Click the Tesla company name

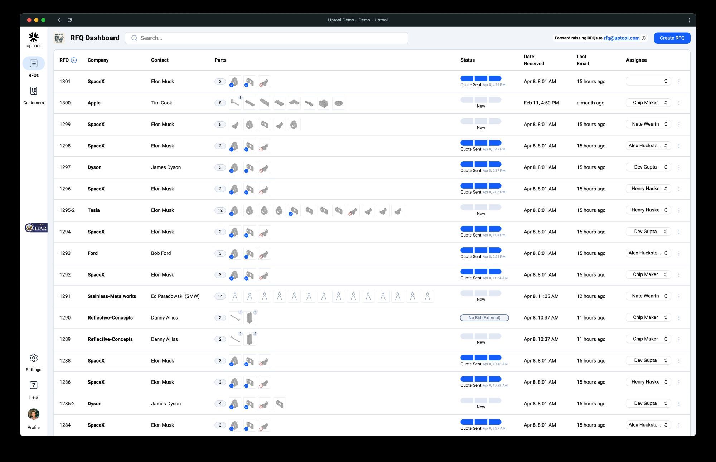pos(94,210)
